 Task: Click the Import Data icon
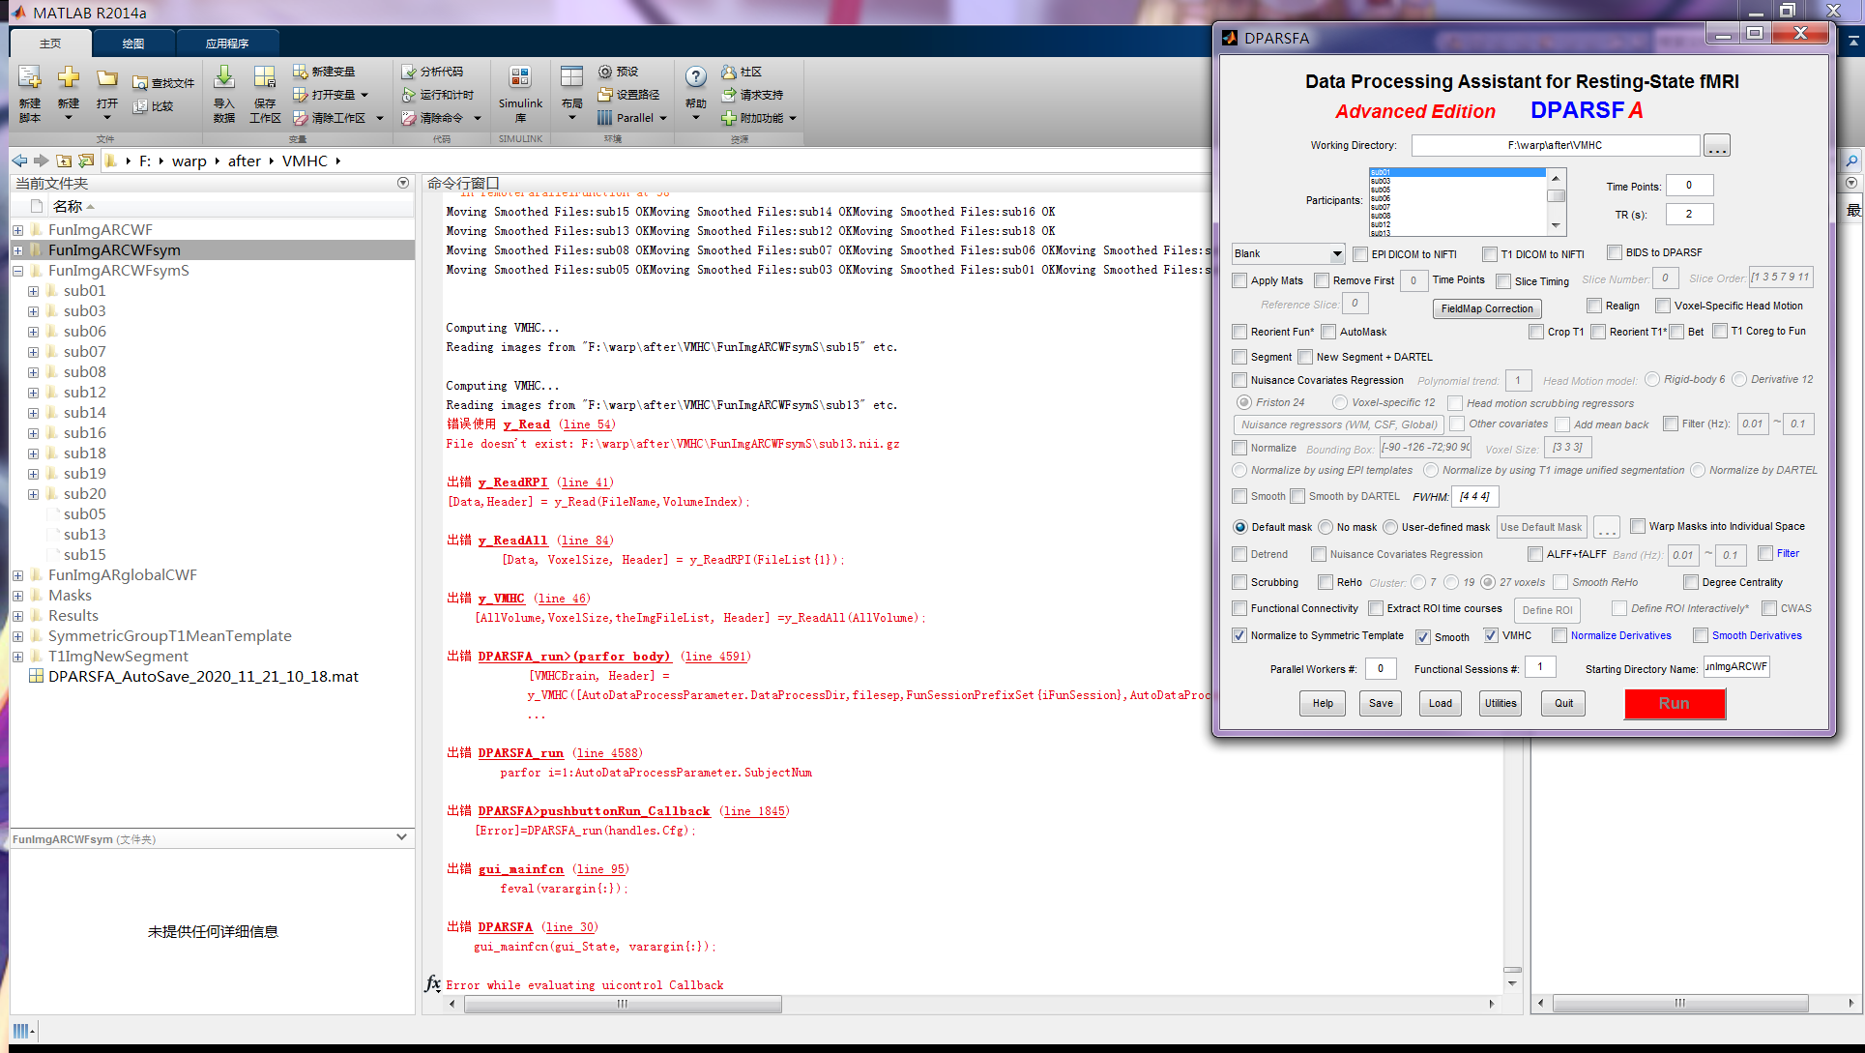pyautogui.click(x=224, y=78)
